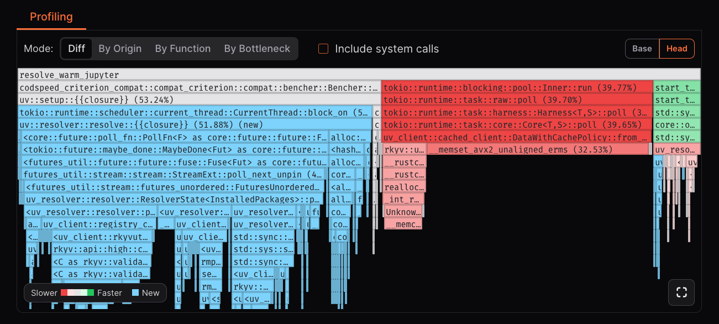Select the green core::o… frame
This screenshot has width=719, height=324.
[x=677, y=124]
